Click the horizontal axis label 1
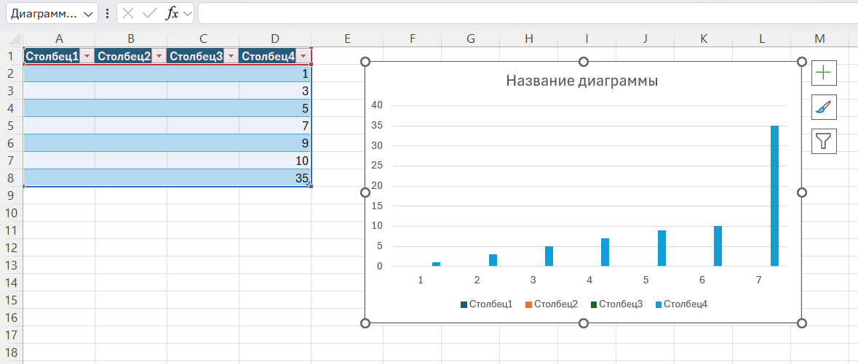This screenshot has width=858, height=364. [420, 280]
